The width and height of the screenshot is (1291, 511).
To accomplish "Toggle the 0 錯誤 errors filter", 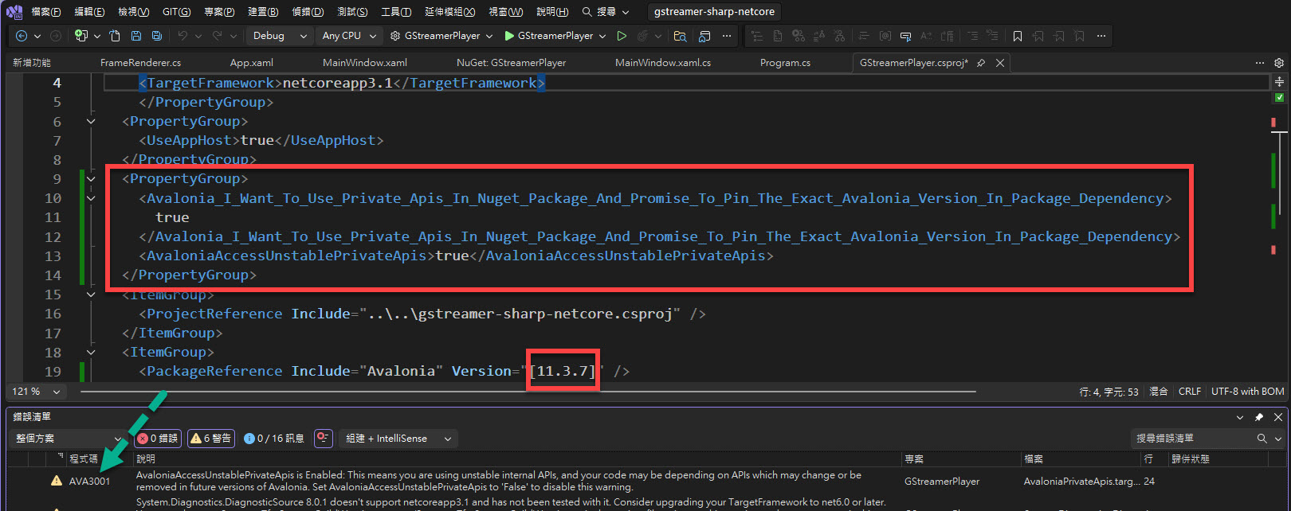I will (158, 439).
